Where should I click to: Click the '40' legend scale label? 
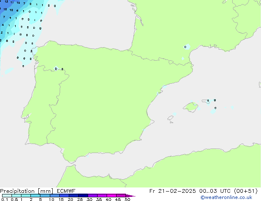coord(108,199)
